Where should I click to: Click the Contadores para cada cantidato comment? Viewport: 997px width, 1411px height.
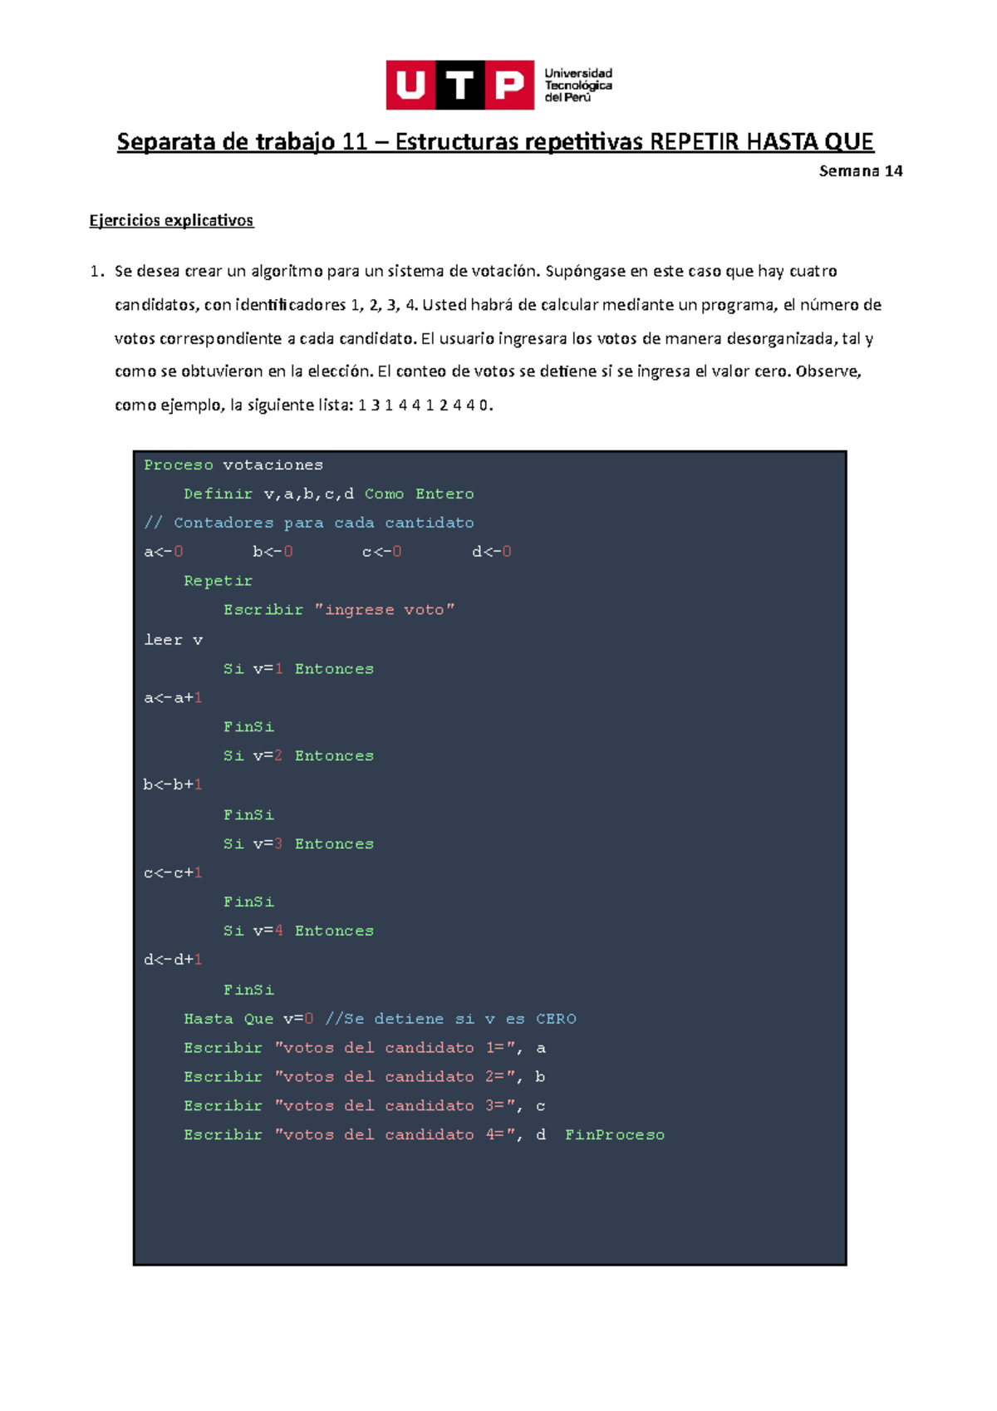(x=309, y=524)
